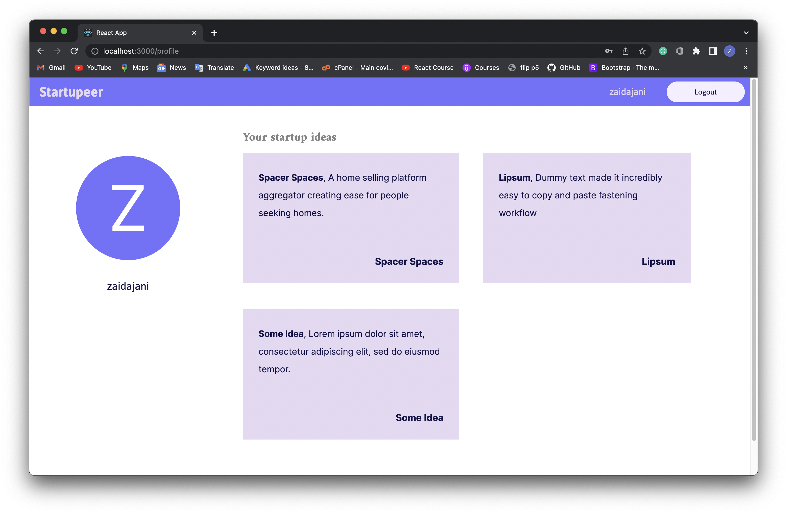
Task: Open the share page icon
Action: click(x=625, y=51)
